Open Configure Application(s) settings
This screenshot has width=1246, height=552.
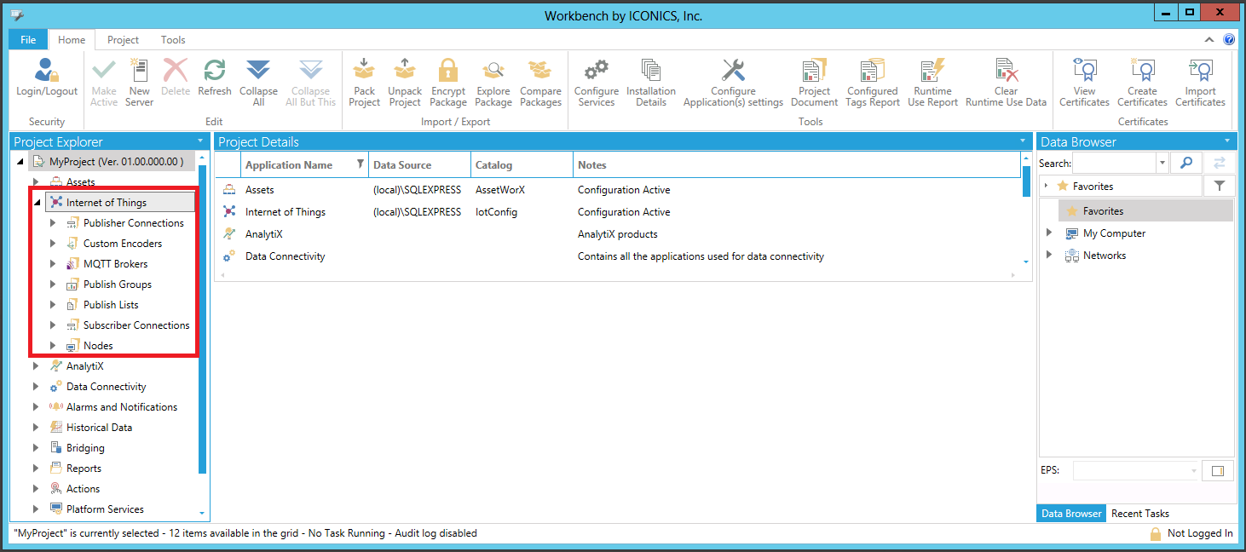(x=733, y=83)
